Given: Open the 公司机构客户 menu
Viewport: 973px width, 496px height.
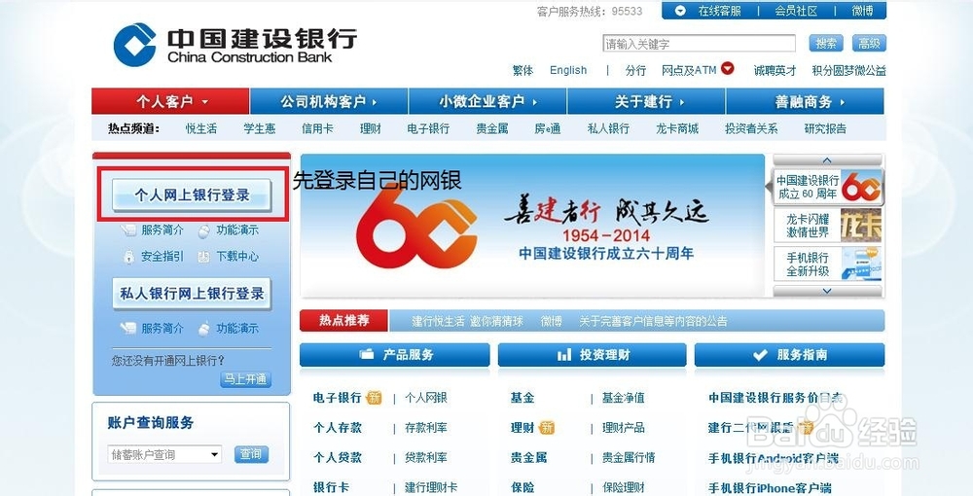Looking at the screenshot, I should (329, 102).
